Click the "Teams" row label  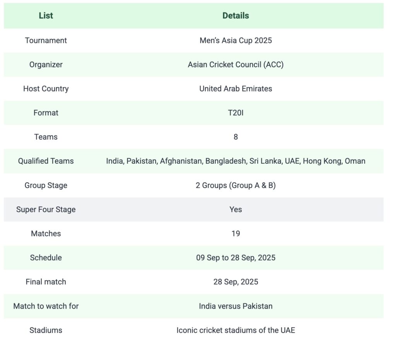coord(46,137)
